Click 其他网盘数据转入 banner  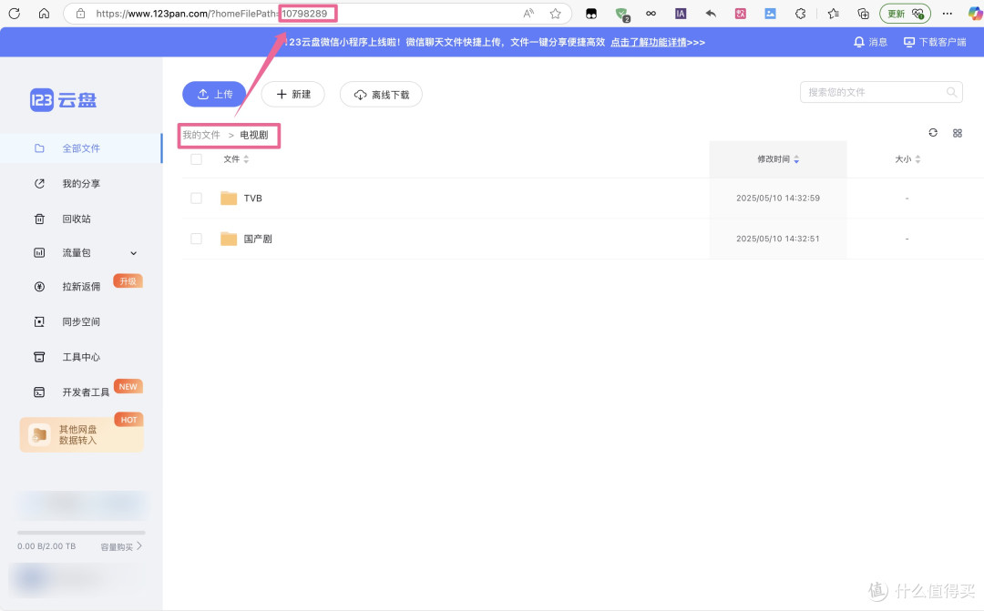(x=82, y=434)
